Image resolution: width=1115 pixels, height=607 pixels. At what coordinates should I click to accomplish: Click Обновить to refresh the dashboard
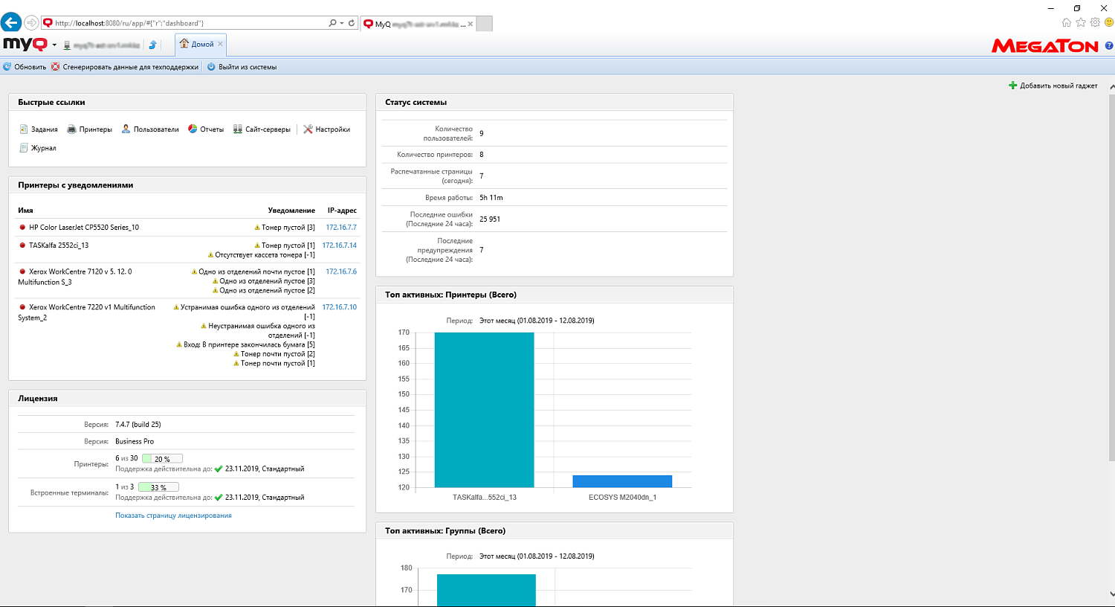pos(25,67)
